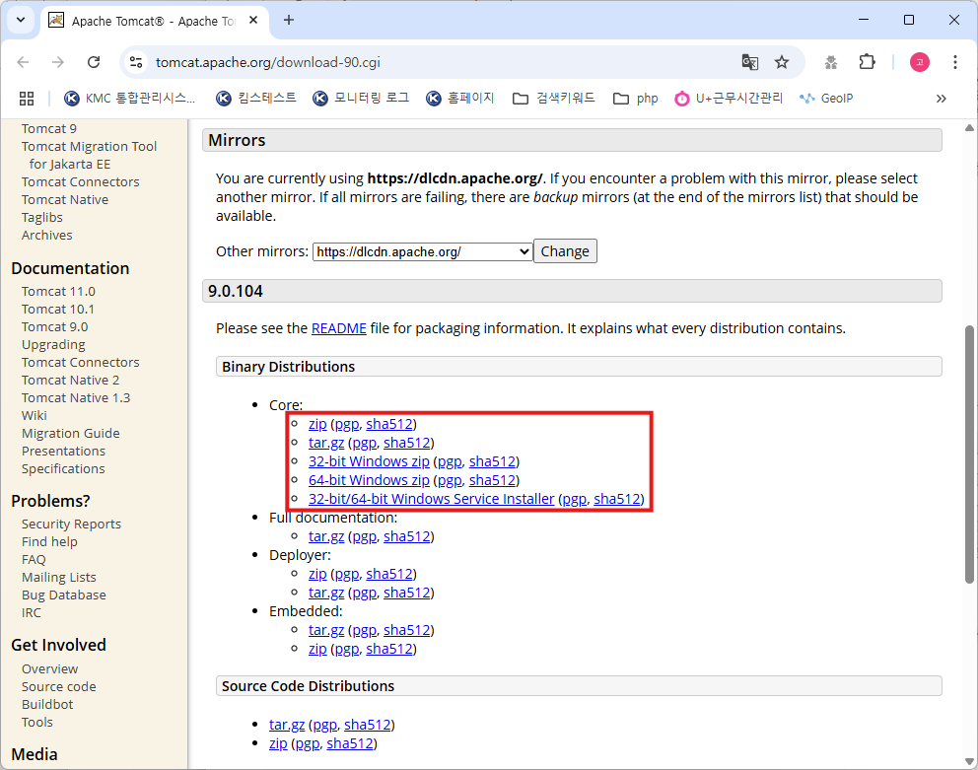Click the address bar URL

pyautogui.click(x=267, y=62)
